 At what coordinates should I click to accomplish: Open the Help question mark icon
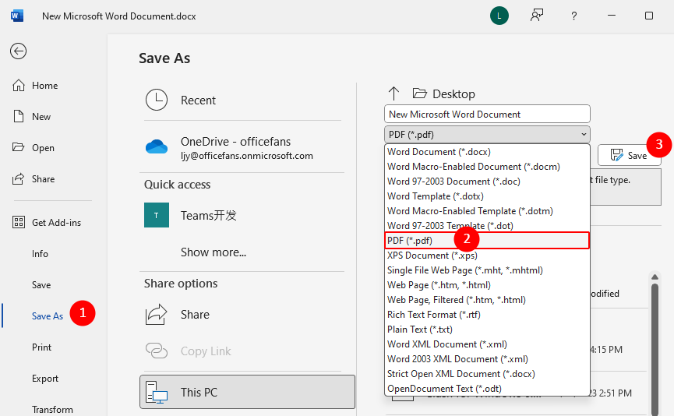click(574, 16)
